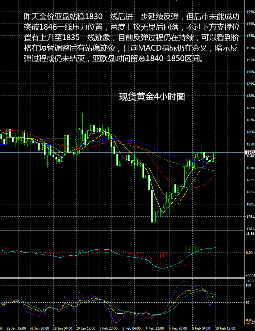Click the 1870 price axis label
This screenshot has height=331, width=255.
(x=251, y=120)
